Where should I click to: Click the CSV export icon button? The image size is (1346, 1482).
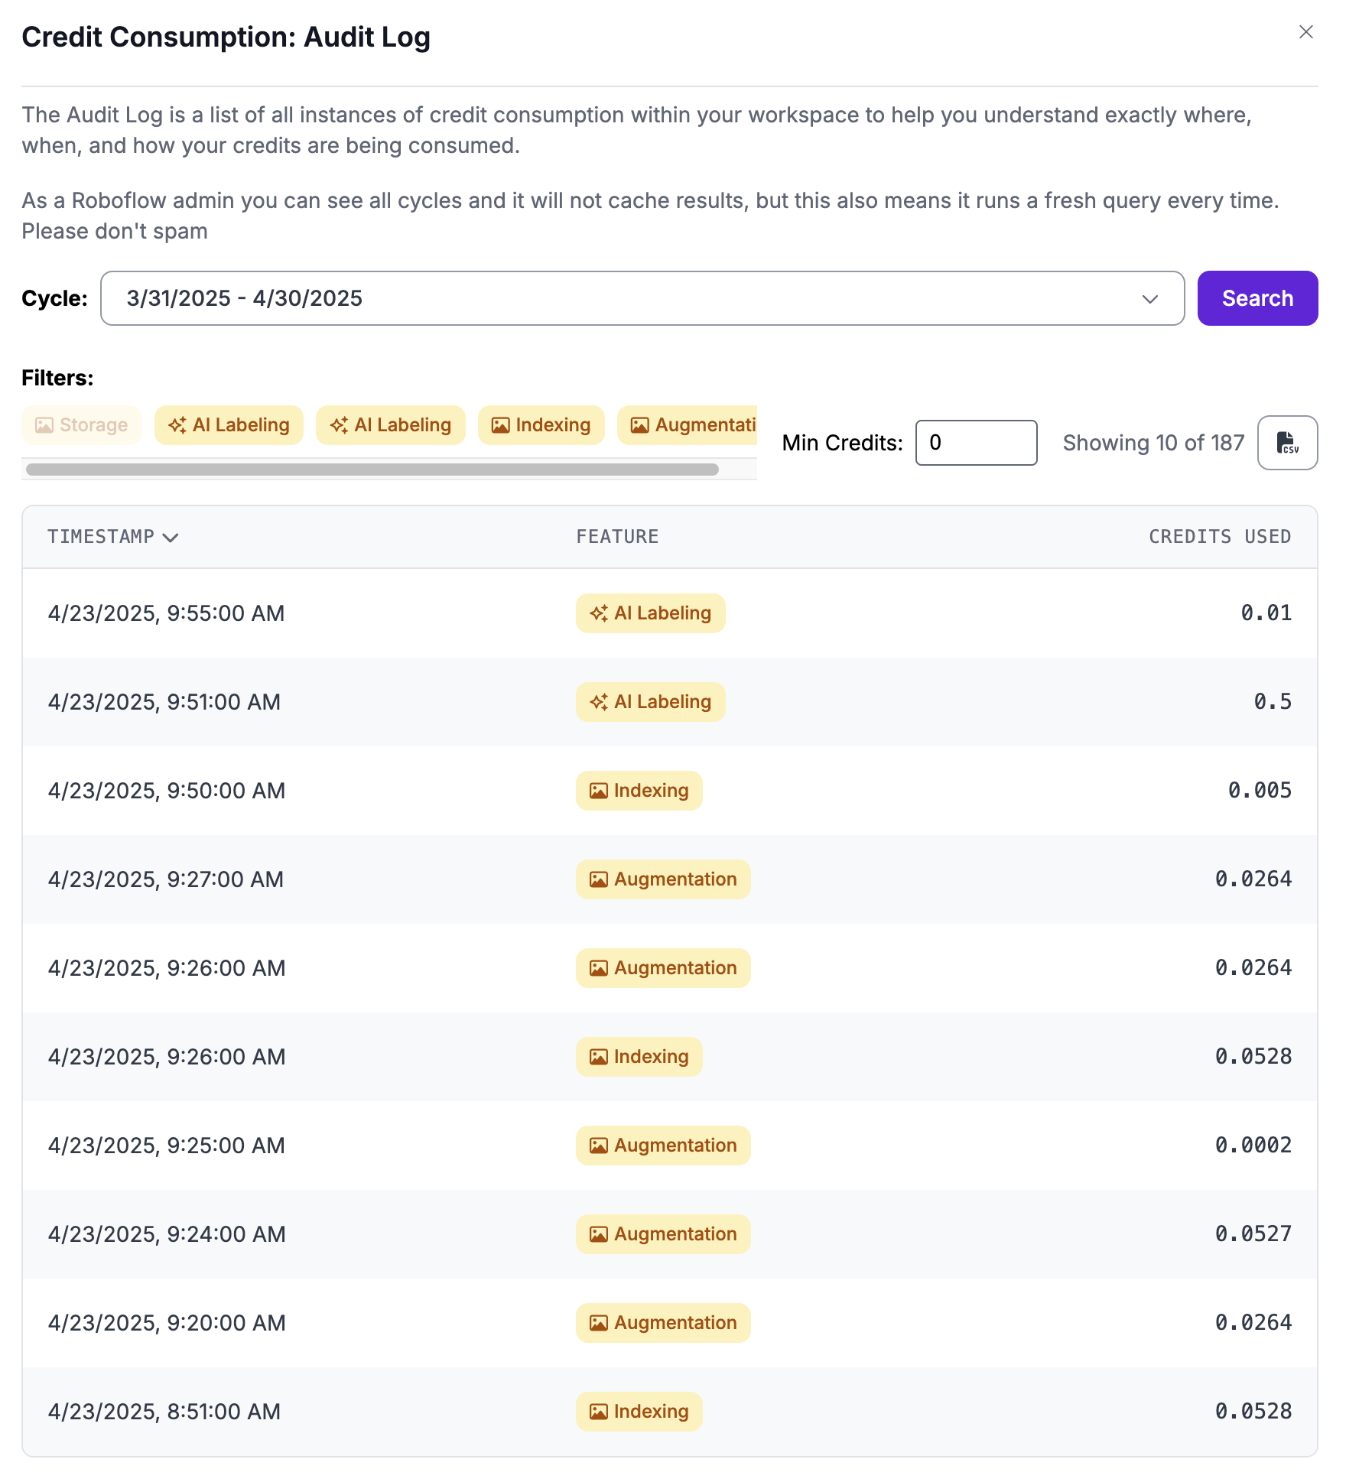[x=1287, y=443]
